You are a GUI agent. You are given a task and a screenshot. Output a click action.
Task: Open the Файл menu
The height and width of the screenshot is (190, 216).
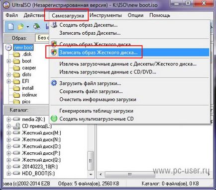(11, 15)
